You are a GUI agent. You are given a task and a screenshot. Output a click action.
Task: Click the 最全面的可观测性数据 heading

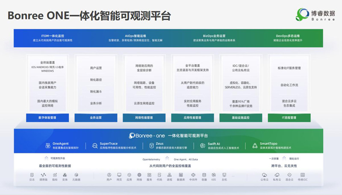[x=55, y=166]
